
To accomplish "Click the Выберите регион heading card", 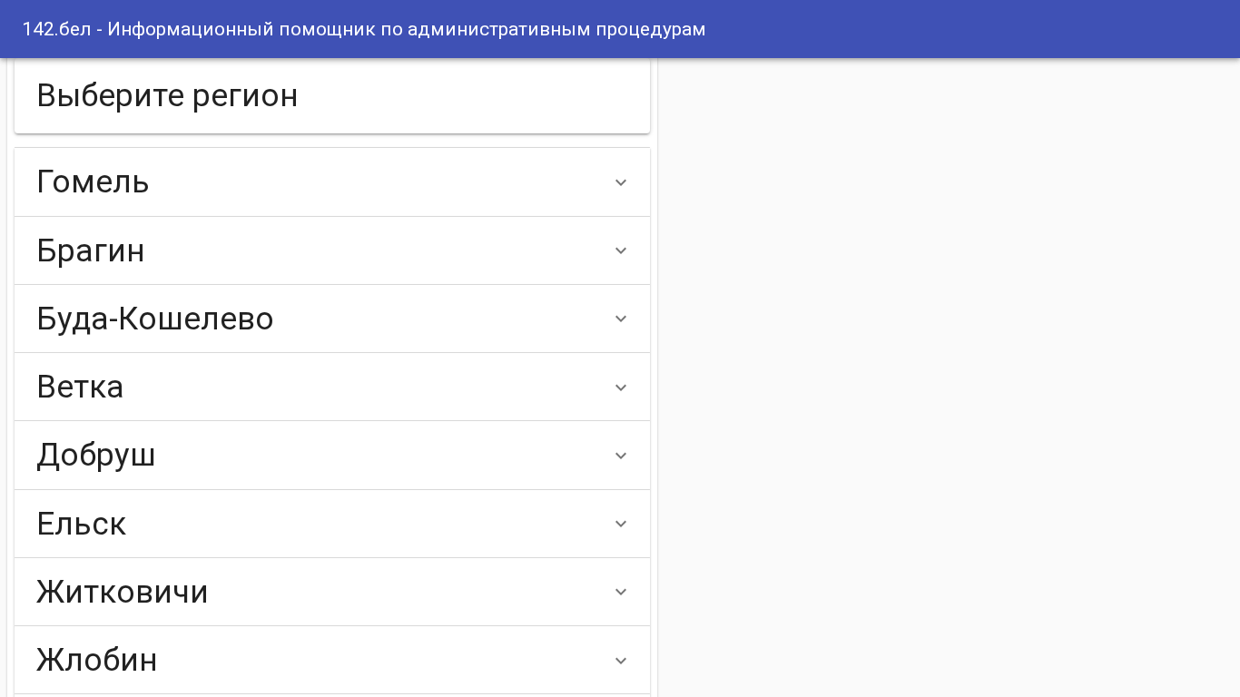I will point(332,96).
